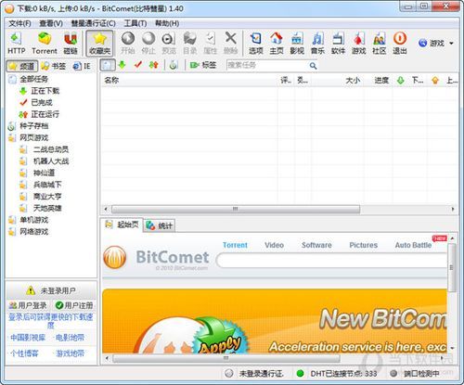Open the 游戏 dropdown arrow at top right
This screenshot has width=464, height=385.
click(x=451, y=43)
